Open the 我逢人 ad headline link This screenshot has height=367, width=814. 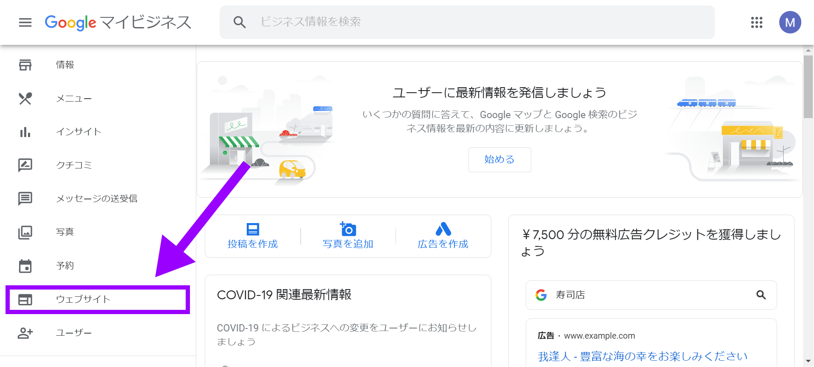click(643, 356)
